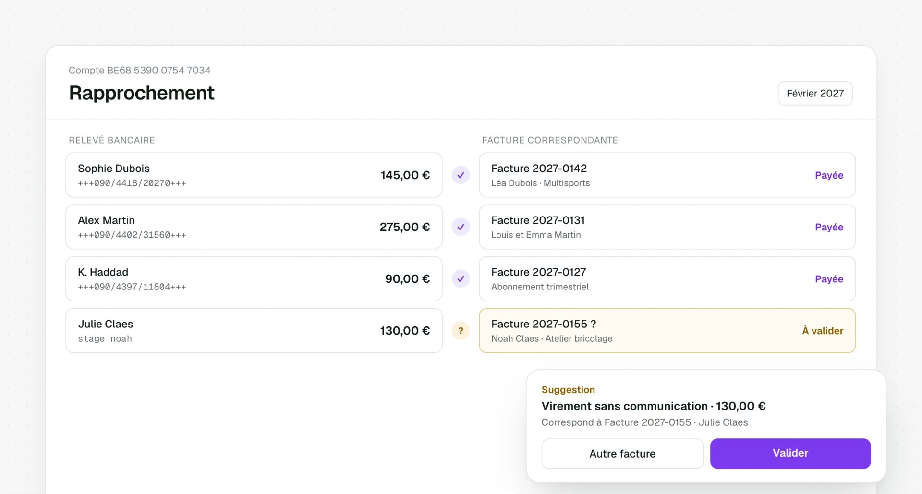Select the Julie Claes 130,00 € entry

point(254,331)
